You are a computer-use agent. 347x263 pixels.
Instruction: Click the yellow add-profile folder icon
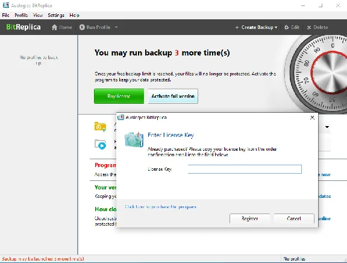coord(100,127)
